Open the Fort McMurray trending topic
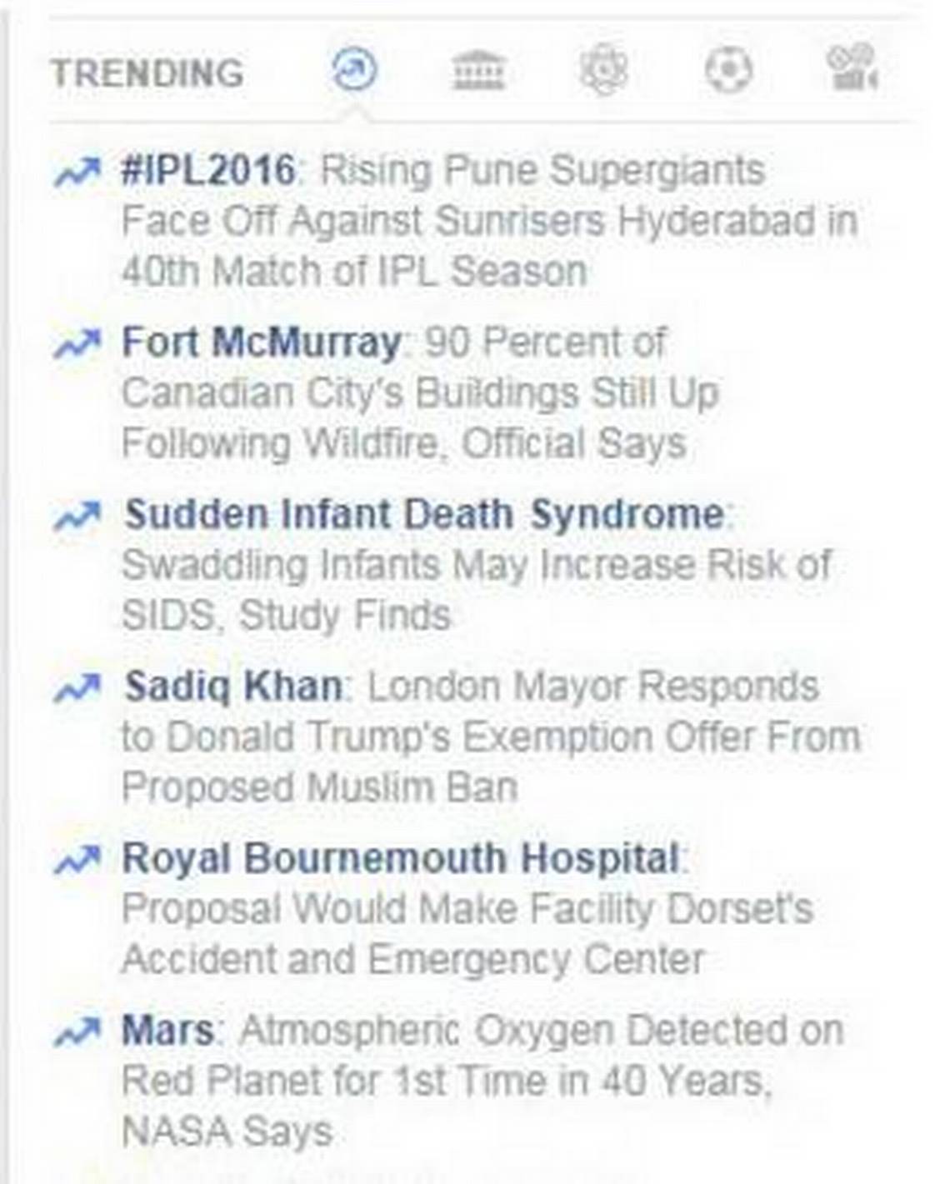 [x=261, y=342]
